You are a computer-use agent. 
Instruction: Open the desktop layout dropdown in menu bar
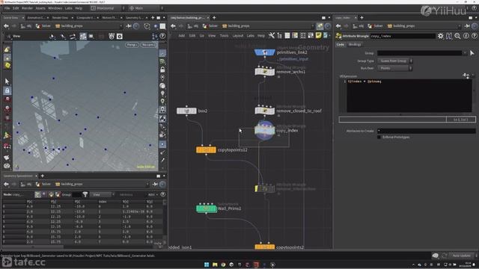pos(106,8)
